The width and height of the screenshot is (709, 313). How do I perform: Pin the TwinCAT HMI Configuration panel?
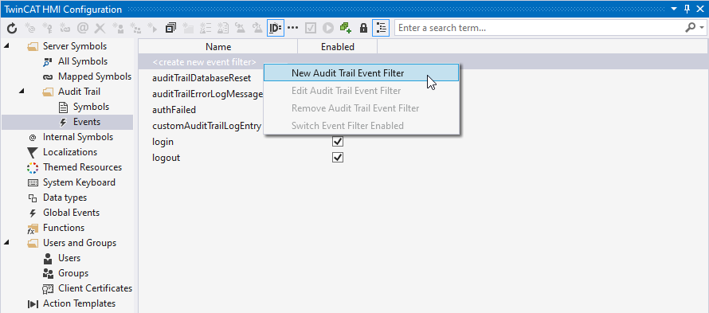[687, 9]
